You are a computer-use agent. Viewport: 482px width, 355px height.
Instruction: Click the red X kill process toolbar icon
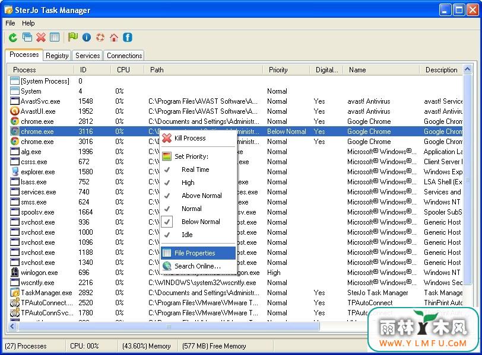[x=40, y=37]
